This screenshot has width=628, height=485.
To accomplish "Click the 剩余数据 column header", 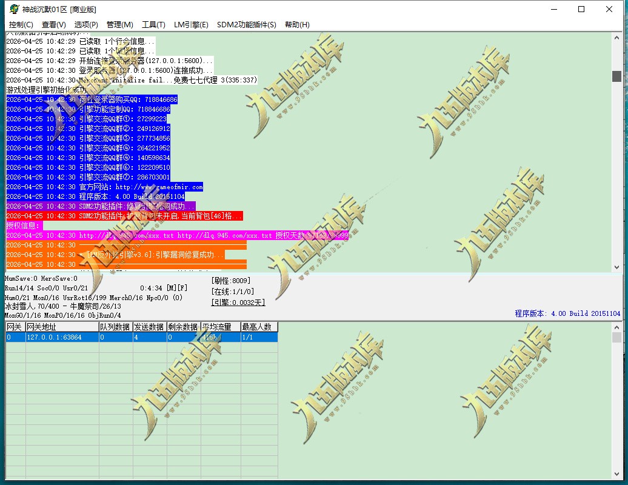I will coord(184,327).
